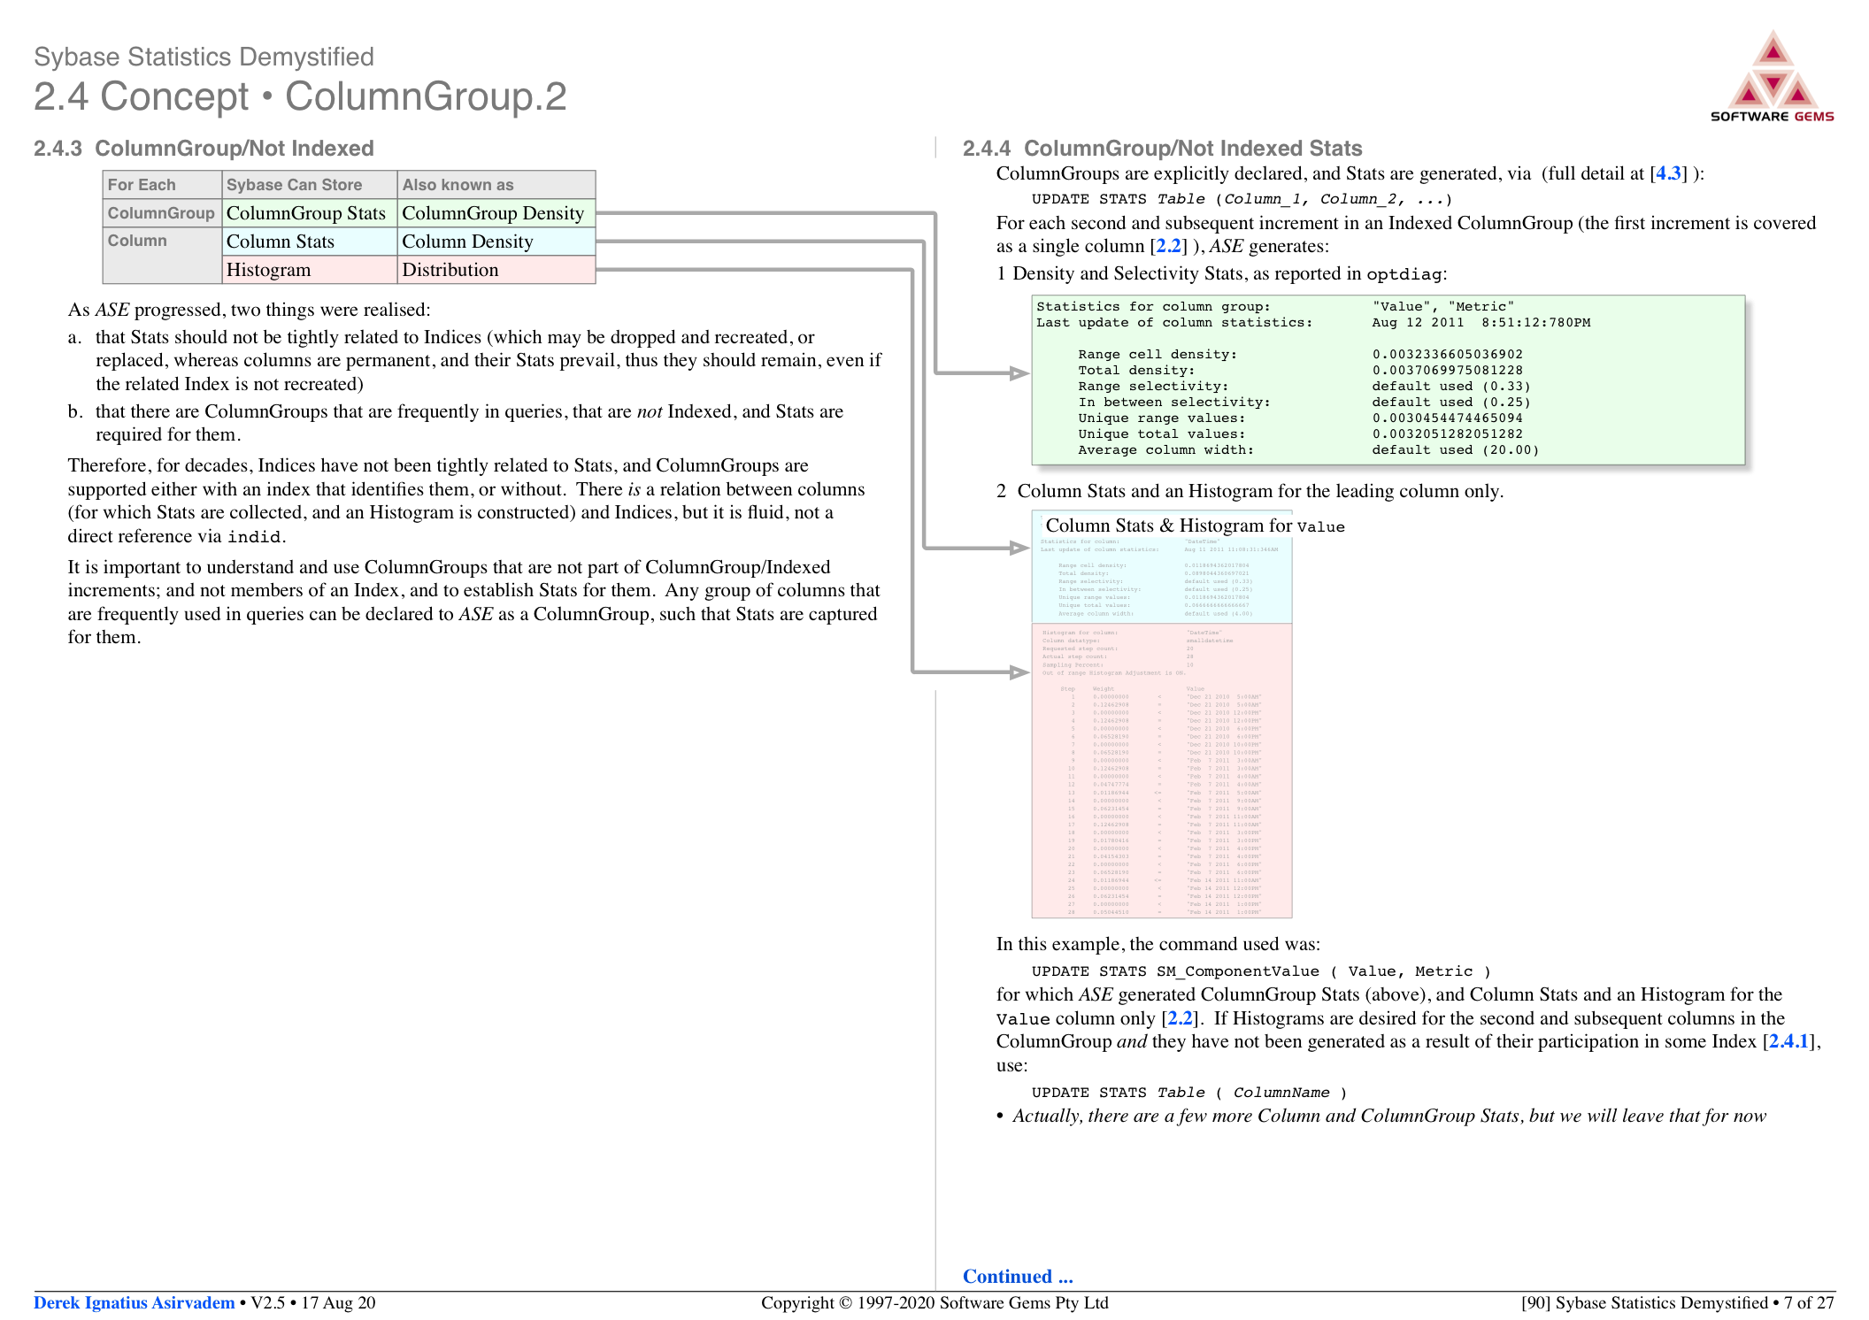Screen dimensions: 1869x1320
Task: Click 'default used (0.25)' value
Action: pos(1451,402)
